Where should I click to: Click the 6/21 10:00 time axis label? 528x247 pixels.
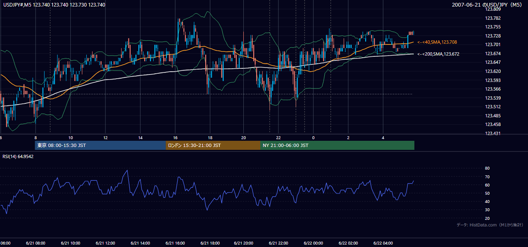(70, 243)
